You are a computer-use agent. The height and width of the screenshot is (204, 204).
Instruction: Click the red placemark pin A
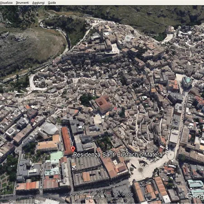(73, 149)
